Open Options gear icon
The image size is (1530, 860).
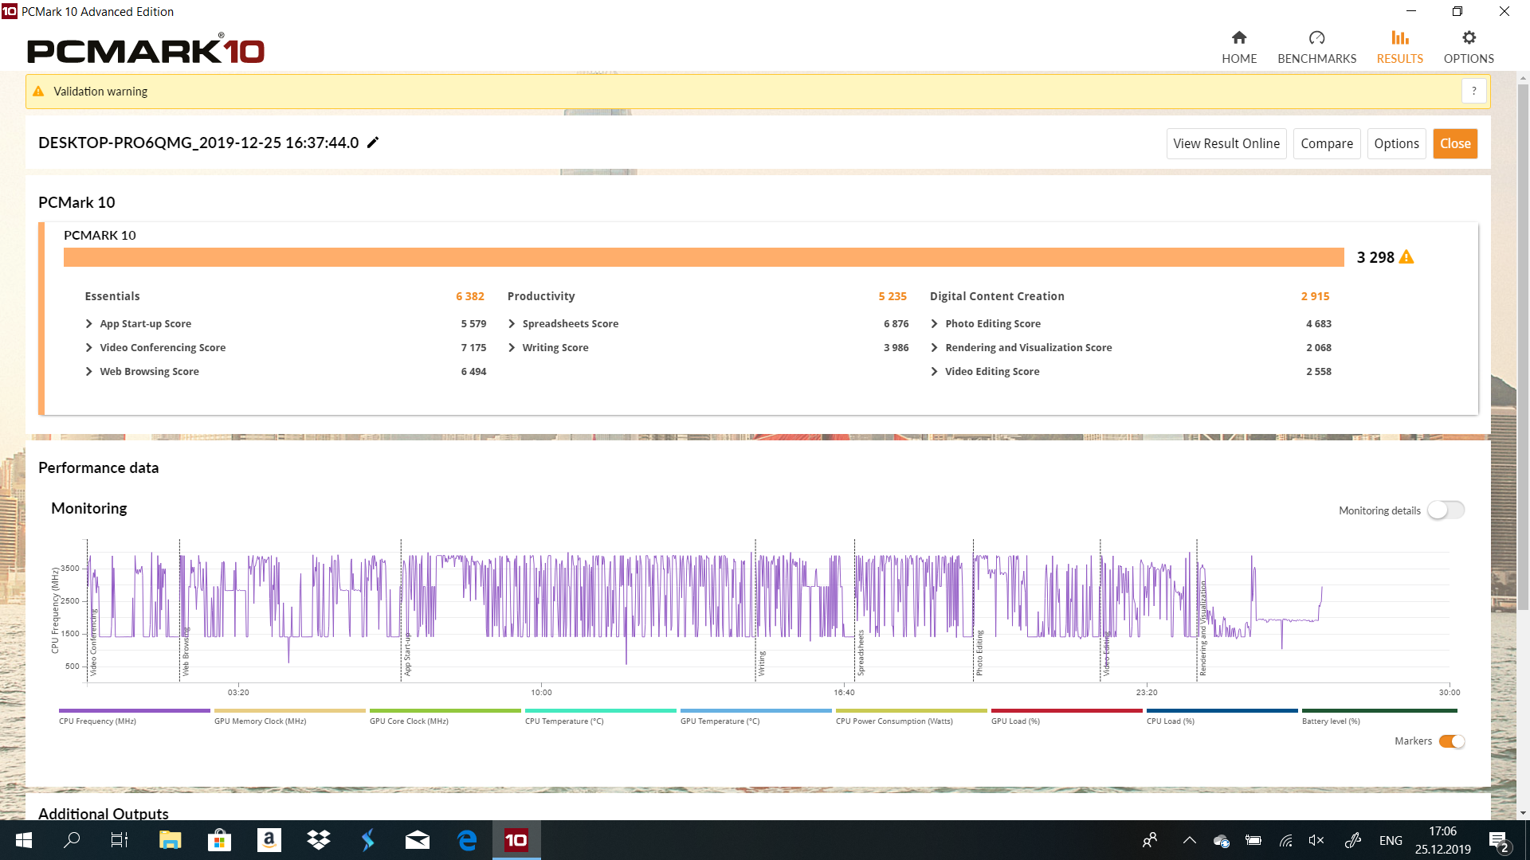point(1469,37)
